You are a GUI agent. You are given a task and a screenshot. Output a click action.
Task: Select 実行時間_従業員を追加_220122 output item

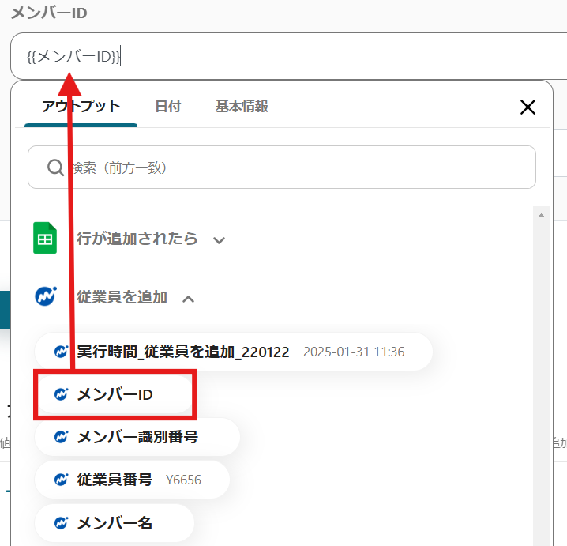(234, 352)
